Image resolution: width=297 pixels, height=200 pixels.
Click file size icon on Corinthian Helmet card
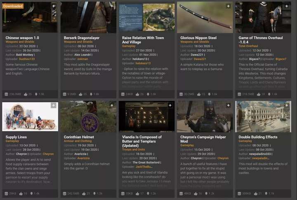tap(64, 193)
